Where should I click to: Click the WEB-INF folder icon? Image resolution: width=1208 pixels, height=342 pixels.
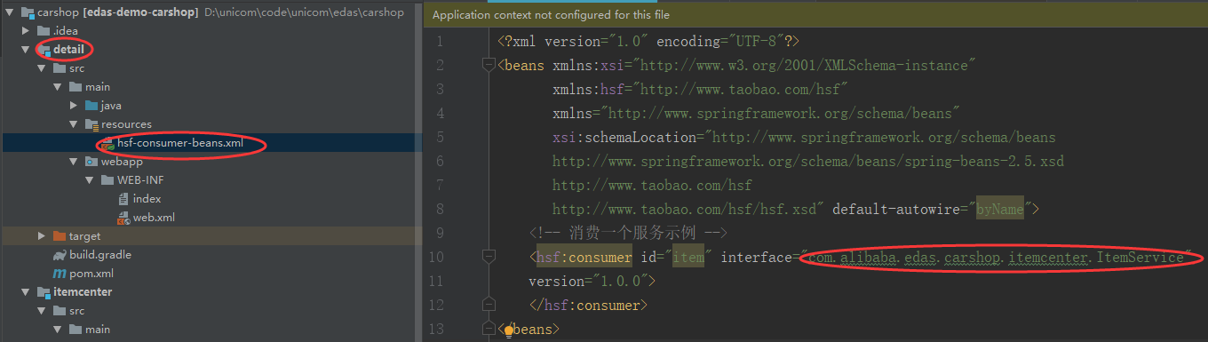(107, 180)
